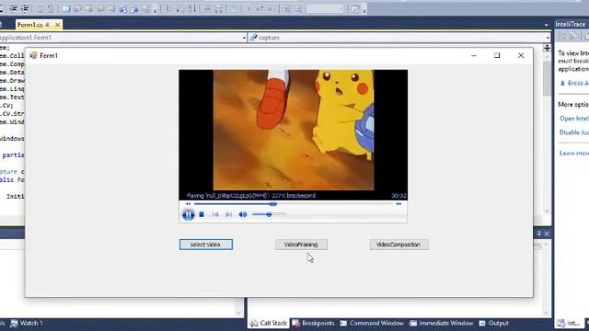Click the code editor vertical scrollbar down arrow
The image size is (589, 331).
click(x=547, y=211)
